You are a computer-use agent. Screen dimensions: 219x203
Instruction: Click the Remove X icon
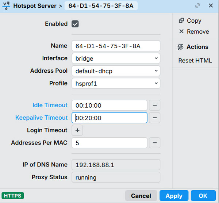coord(181,32)
